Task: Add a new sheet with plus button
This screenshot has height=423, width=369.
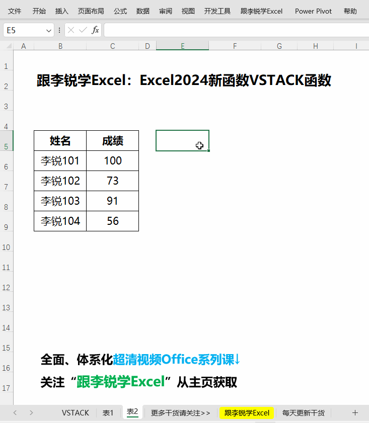Action: tap(355, 413)
